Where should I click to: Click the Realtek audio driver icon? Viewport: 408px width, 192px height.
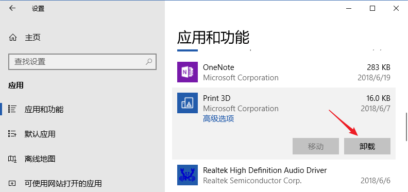tap(188, 175)
